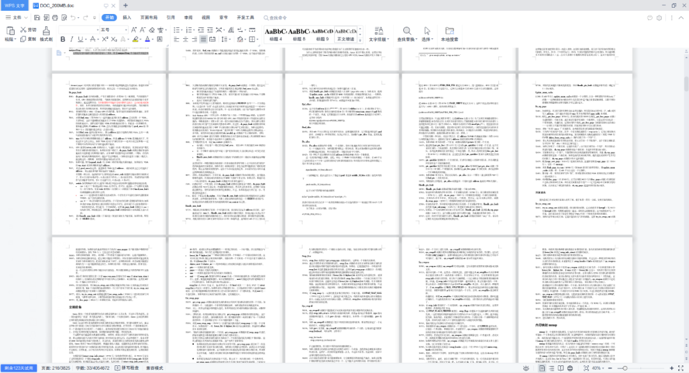
Task: Select the Format Painter (格式刷) brush
Action: click(x=46, y=33)
